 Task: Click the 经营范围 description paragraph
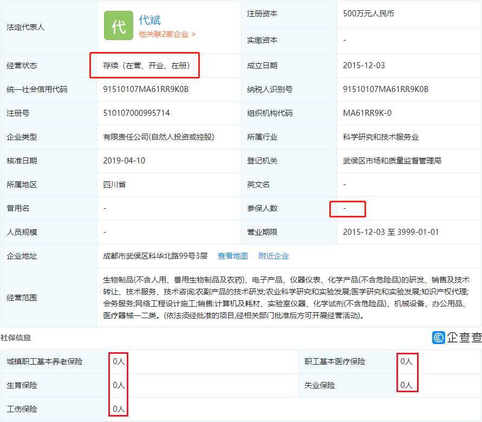[286, 298]
